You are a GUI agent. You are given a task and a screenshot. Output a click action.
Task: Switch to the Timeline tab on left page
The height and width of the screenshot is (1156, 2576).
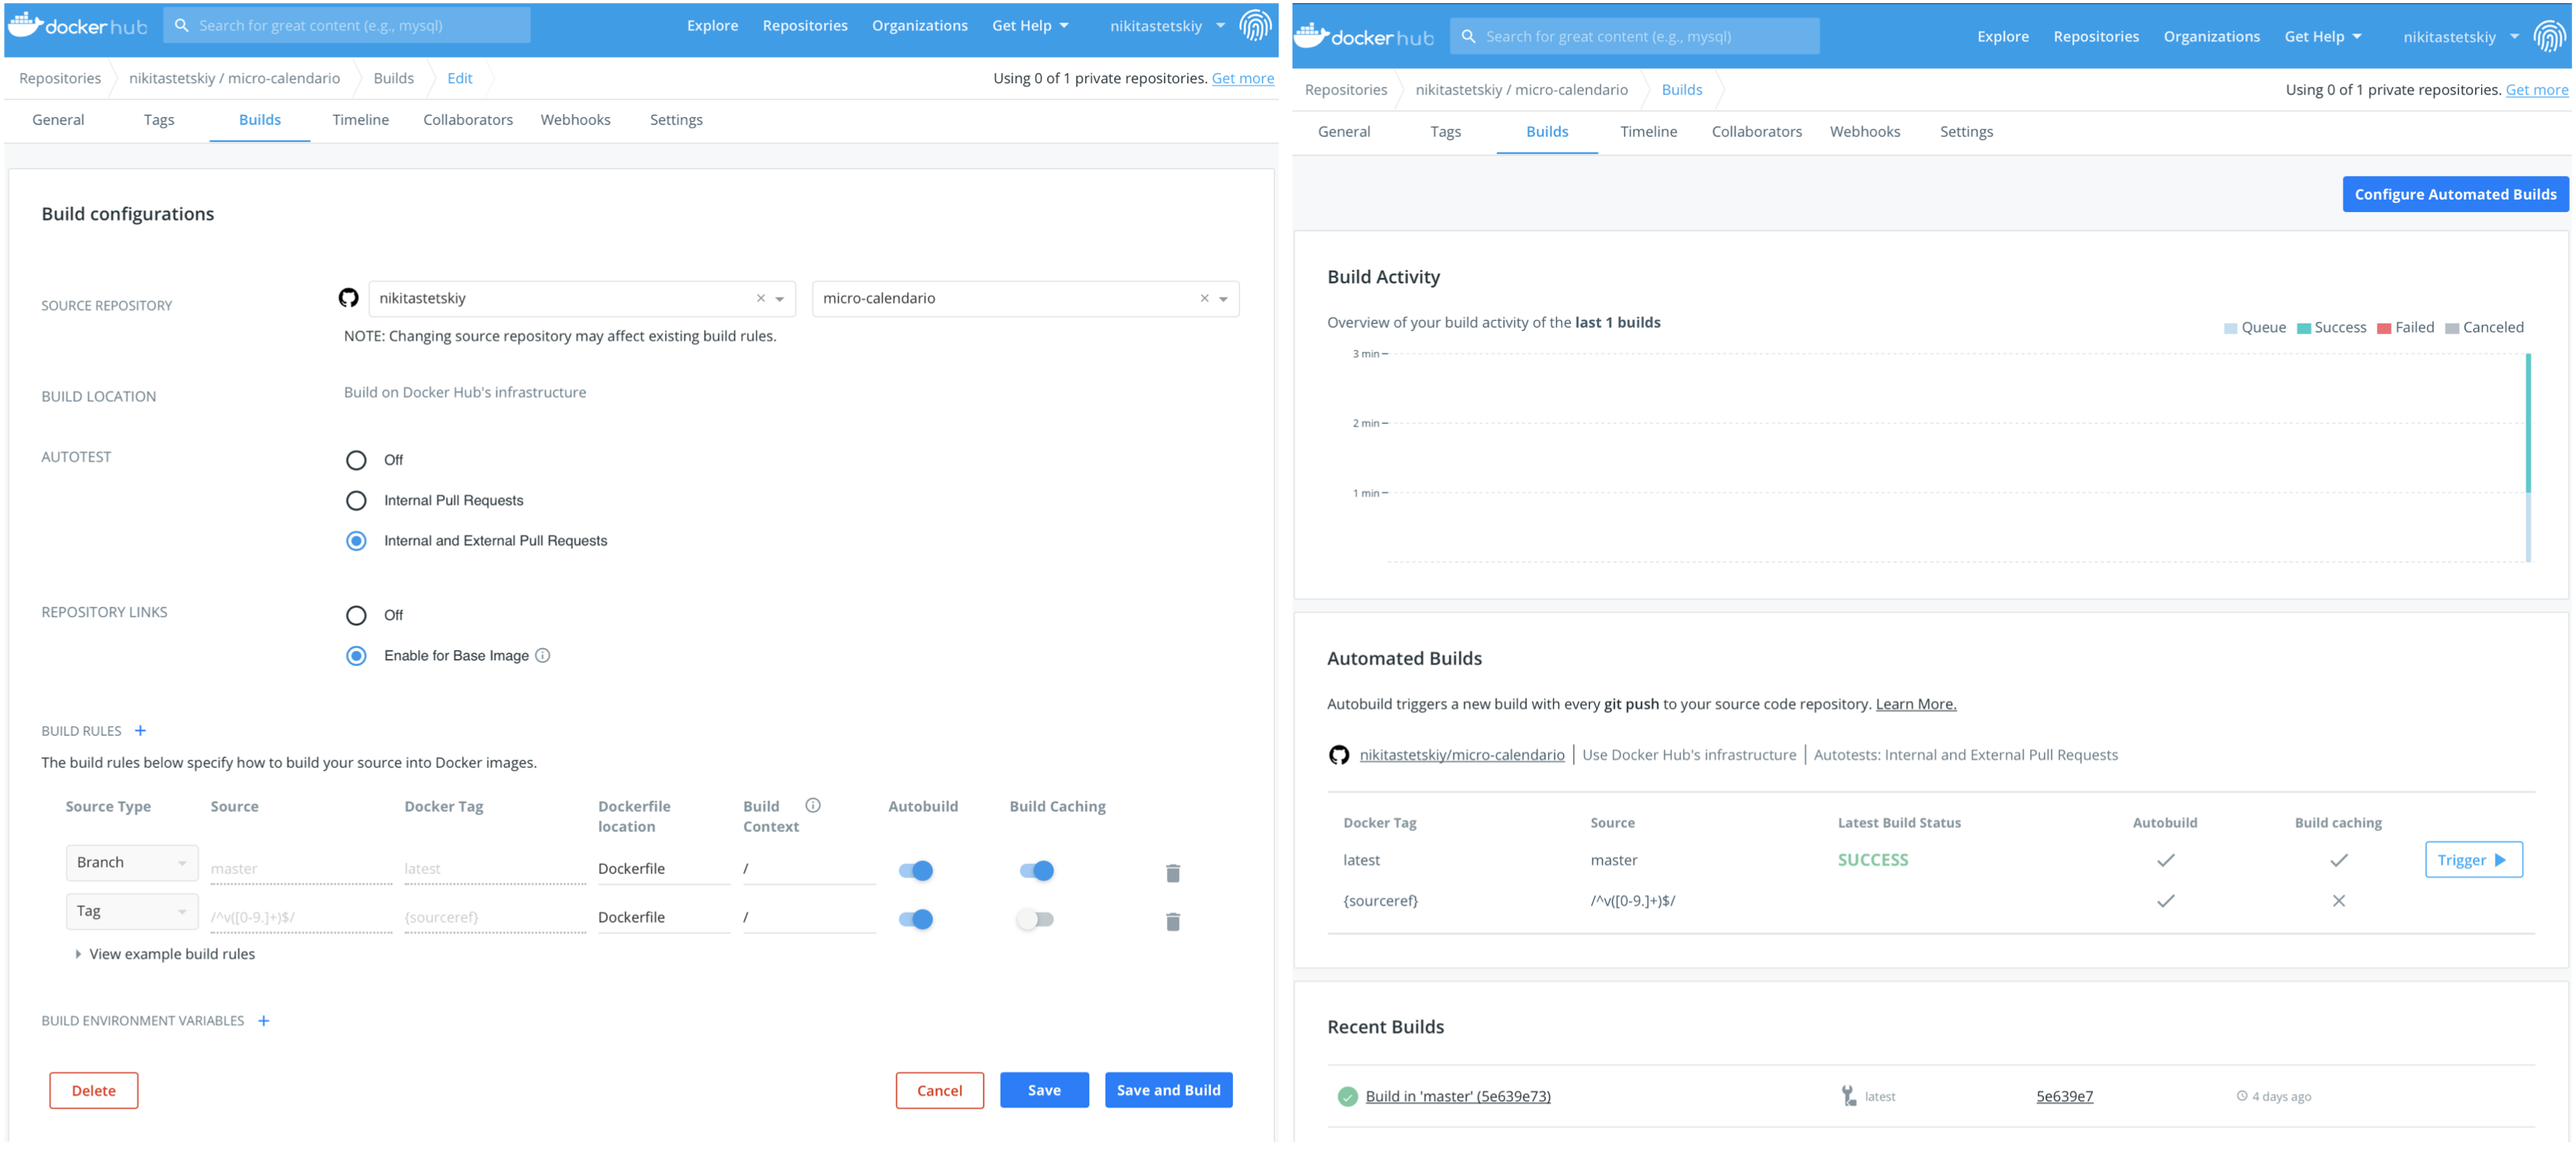[x=360, y=120]
